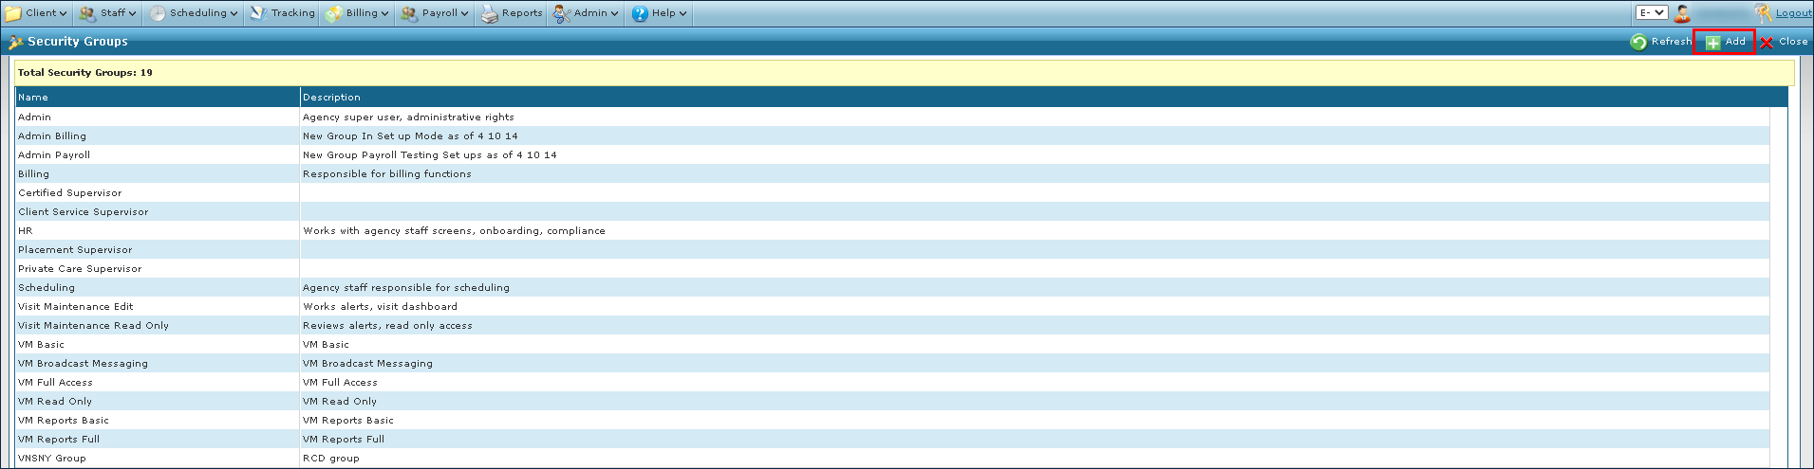Log out using the Logout link
The height and width of the screenshot is (469, 1814).
click(1793, 13)
